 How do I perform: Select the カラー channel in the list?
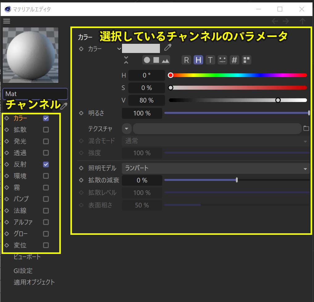tap(20, 118)
